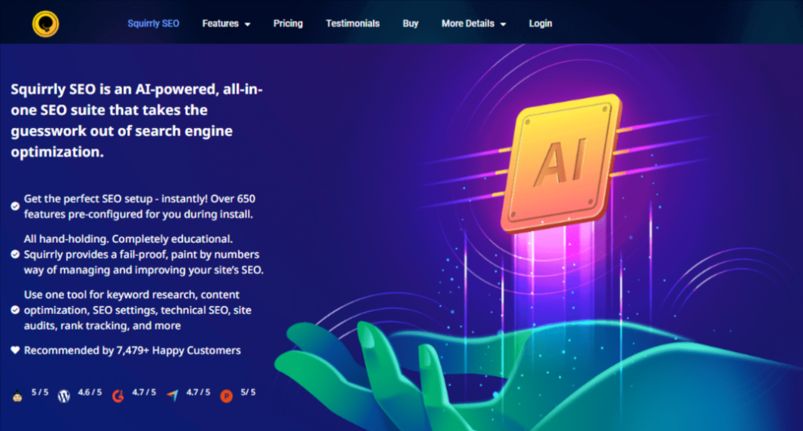Screen dimensions: 803x431
Task: Expand the Features dropdown arrow
Action: 247,24
